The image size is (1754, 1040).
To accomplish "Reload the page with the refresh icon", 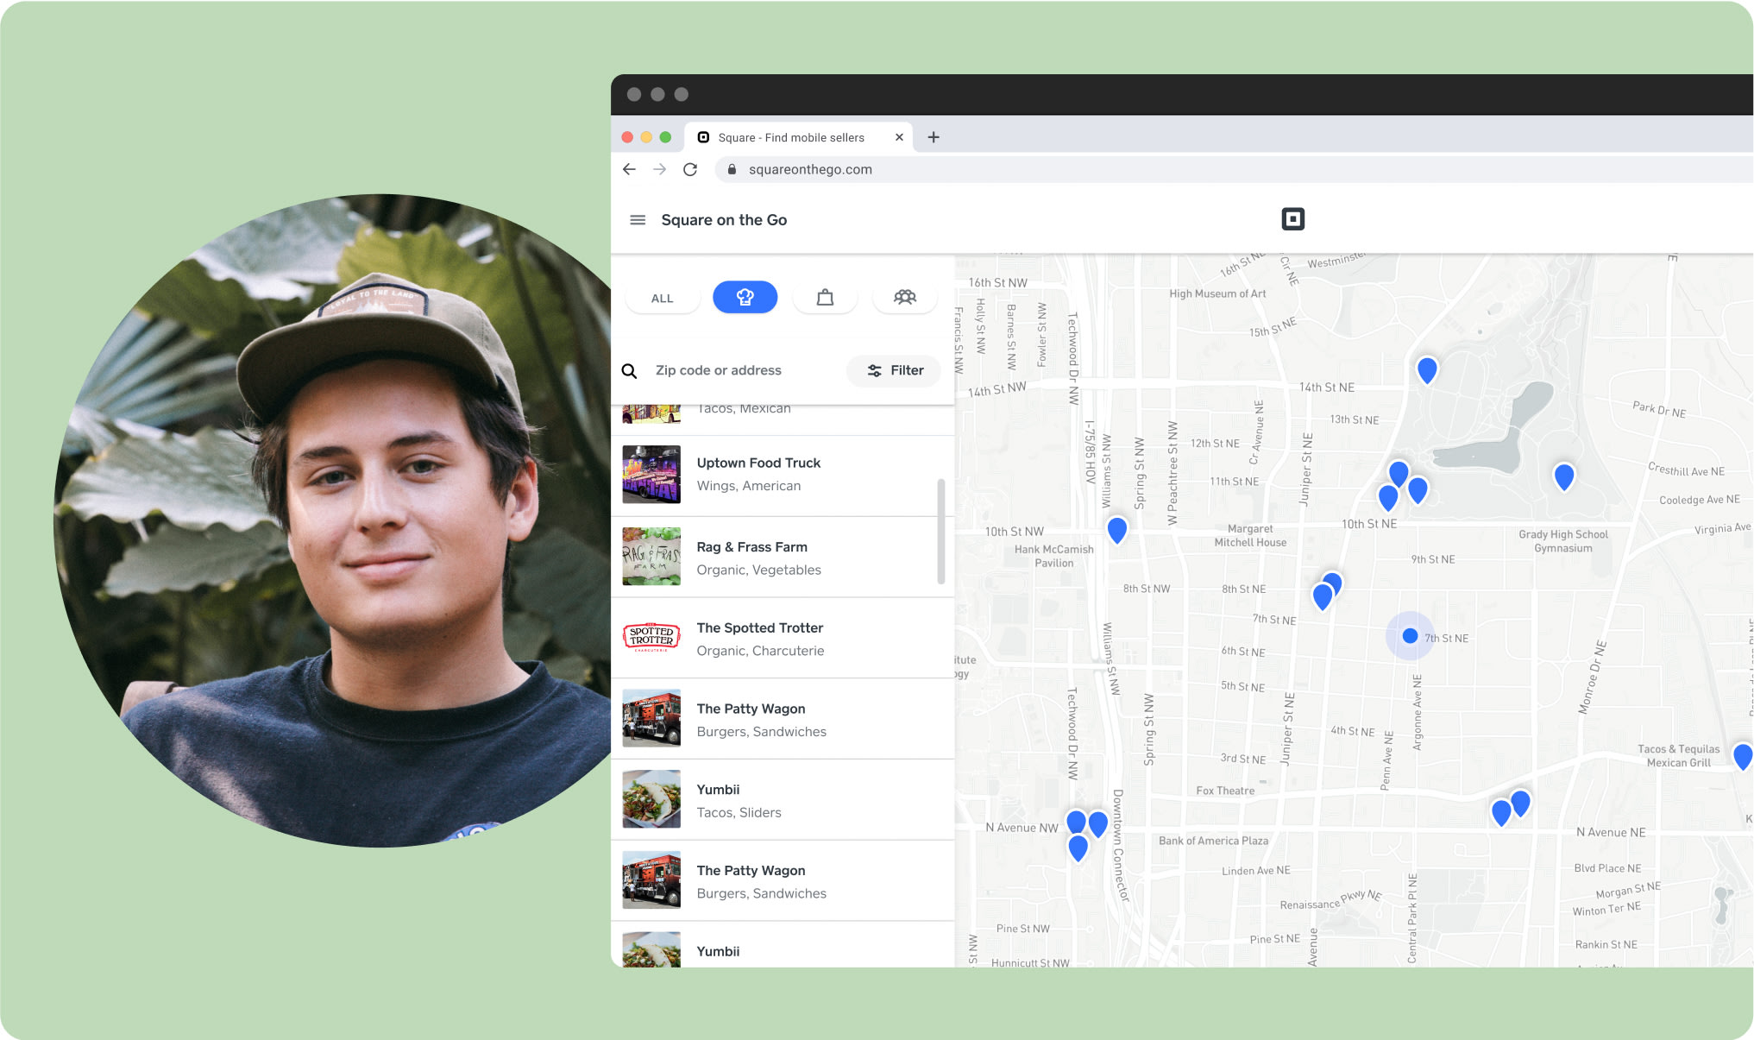I will click(x=690, y=169).
